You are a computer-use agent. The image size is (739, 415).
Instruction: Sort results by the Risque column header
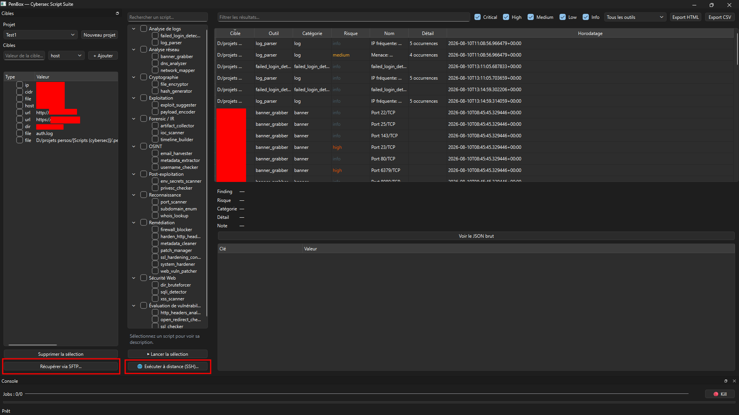[x=350, y=33]
